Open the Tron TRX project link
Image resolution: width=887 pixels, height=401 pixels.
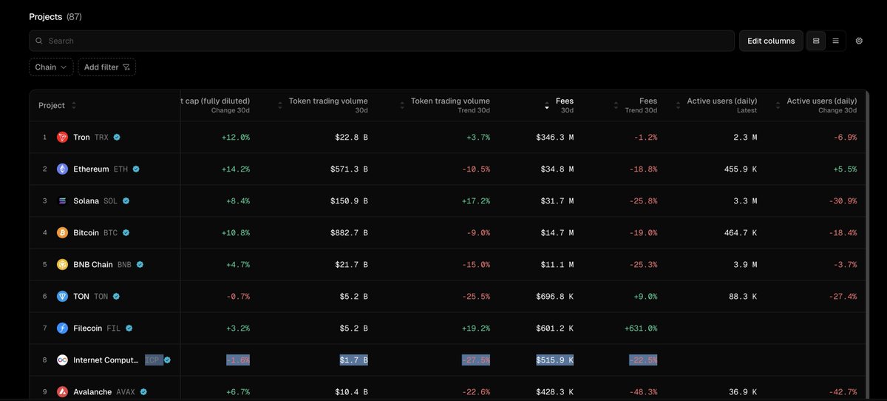point(92,137)
